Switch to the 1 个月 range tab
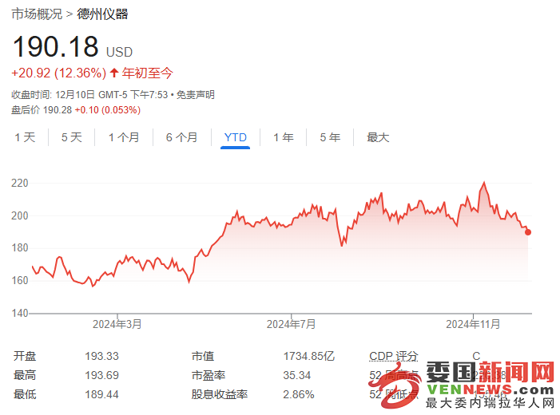Viewport: 560px width, 415px height. coord(124,137)
